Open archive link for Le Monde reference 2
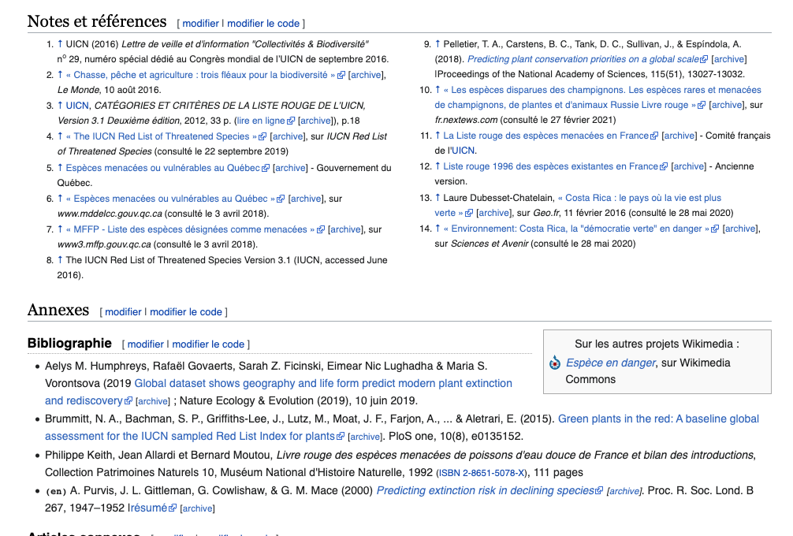The width and height of the screenshot is (793, 536). (366, 75)
